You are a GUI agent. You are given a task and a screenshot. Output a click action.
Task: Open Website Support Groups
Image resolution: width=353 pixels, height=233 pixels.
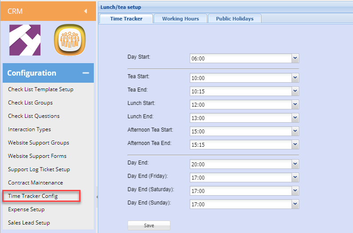pyautogui.click(x=39, y=142)
